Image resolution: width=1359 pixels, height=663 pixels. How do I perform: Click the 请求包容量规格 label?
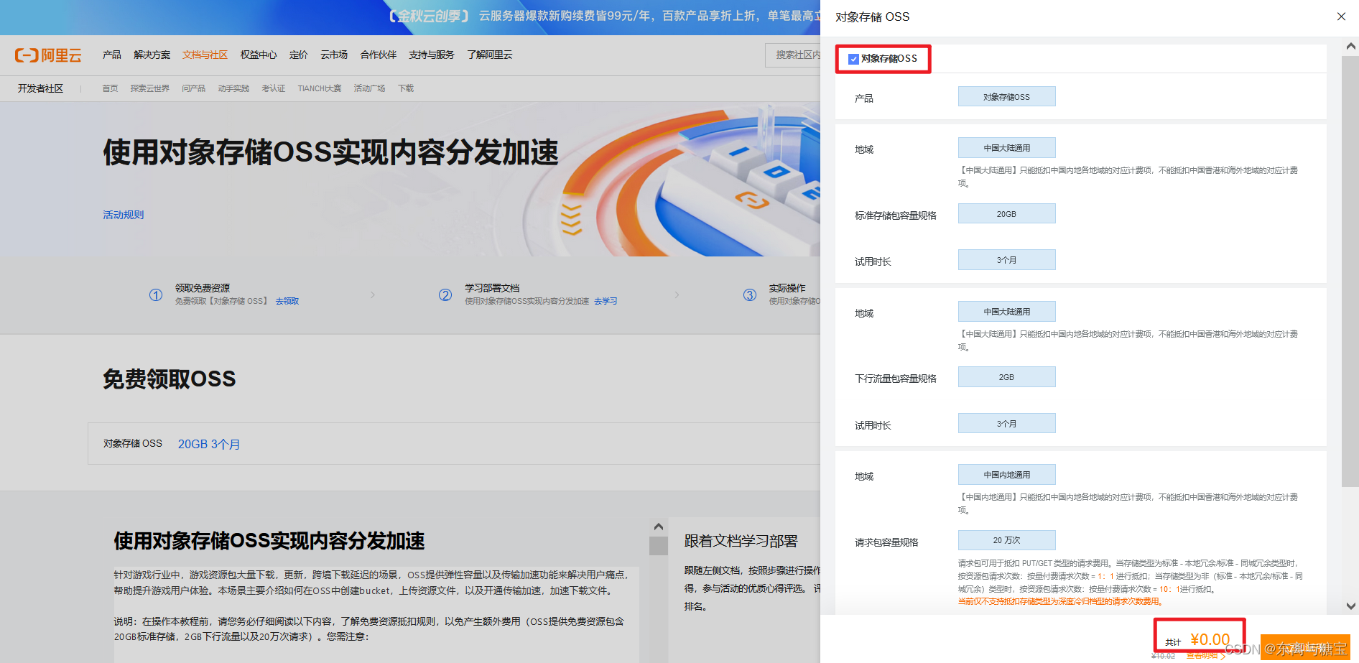click(886, 542)
